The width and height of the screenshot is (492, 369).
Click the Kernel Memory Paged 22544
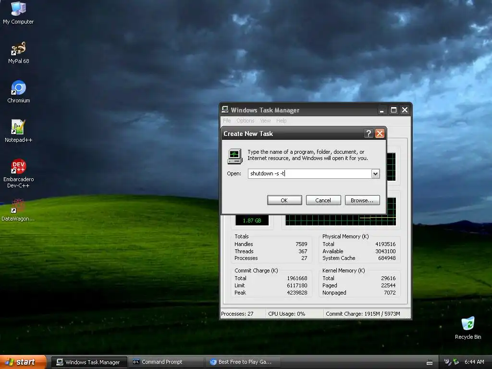pos(388,285)
